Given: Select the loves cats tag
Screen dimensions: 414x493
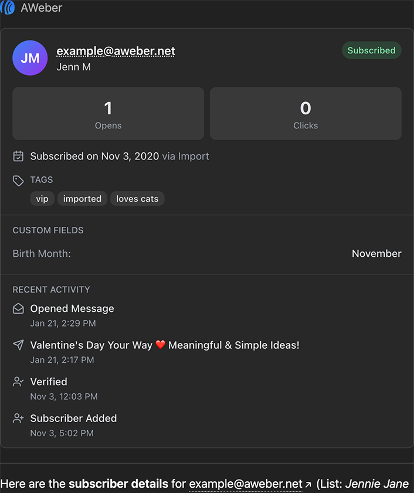Looking at the screenshot, I should click(x=137, y=199).
